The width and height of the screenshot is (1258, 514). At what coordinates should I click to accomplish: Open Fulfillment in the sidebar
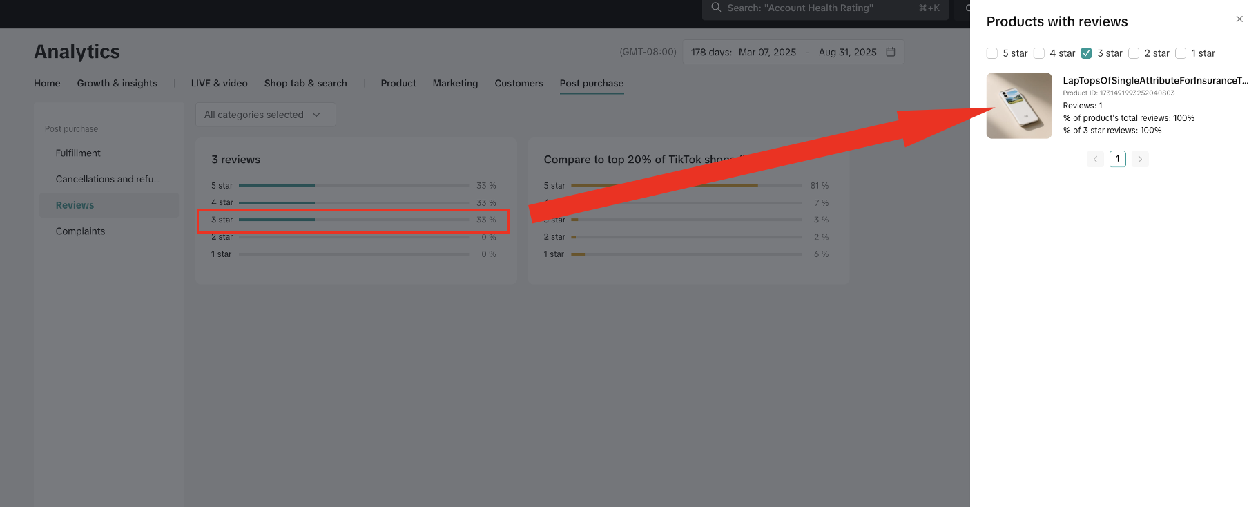78,153
